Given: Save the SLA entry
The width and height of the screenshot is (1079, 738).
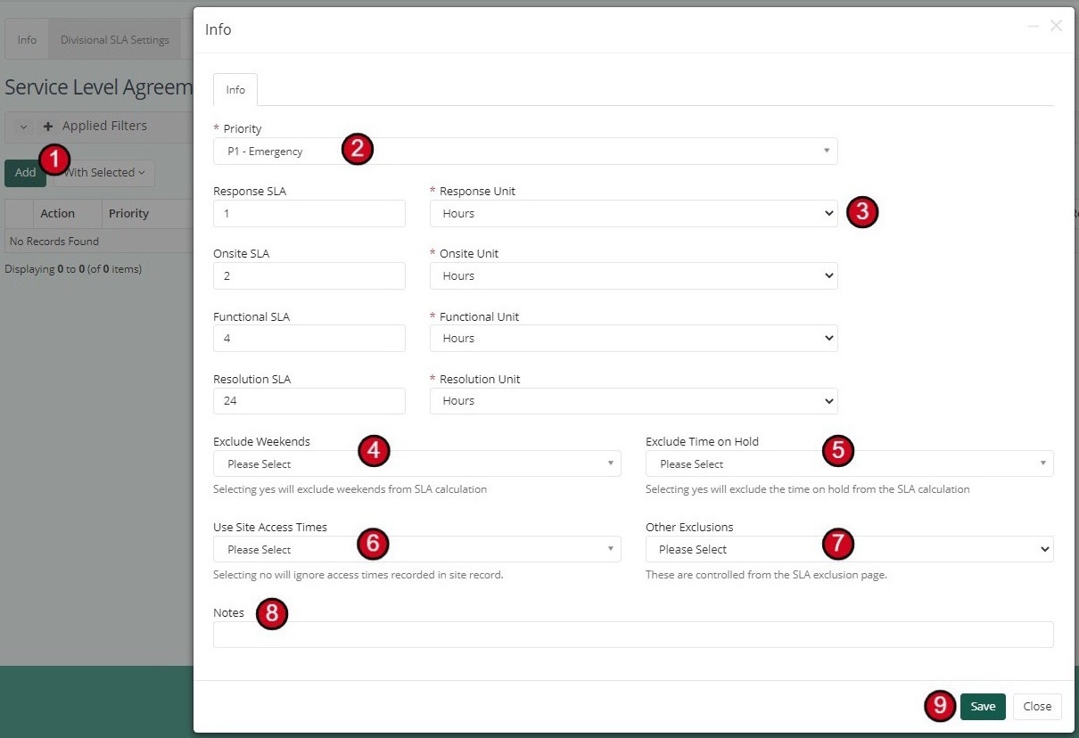Looking at the screenshot, I should pos(983,706).
